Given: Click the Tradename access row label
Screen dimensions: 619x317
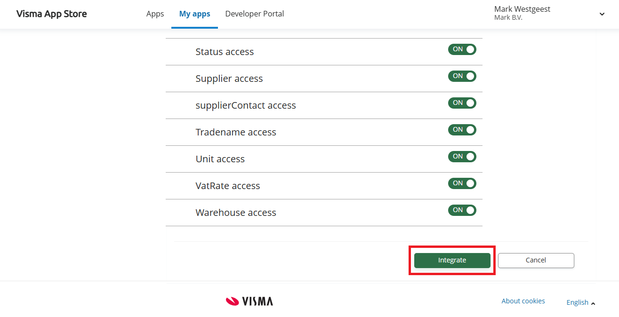Looking at the screenshot, I should [236, 132].
